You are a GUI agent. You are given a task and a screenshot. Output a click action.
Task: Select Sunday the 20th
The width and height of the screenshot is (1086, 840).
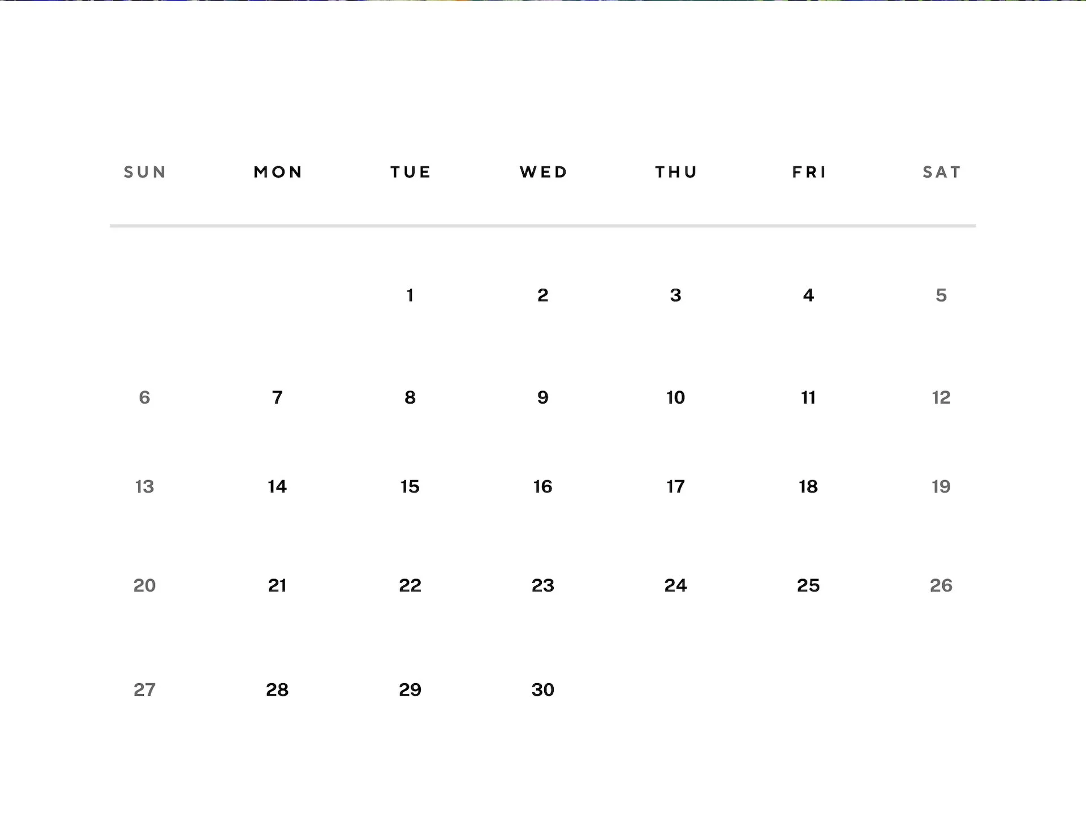[144, 585]
